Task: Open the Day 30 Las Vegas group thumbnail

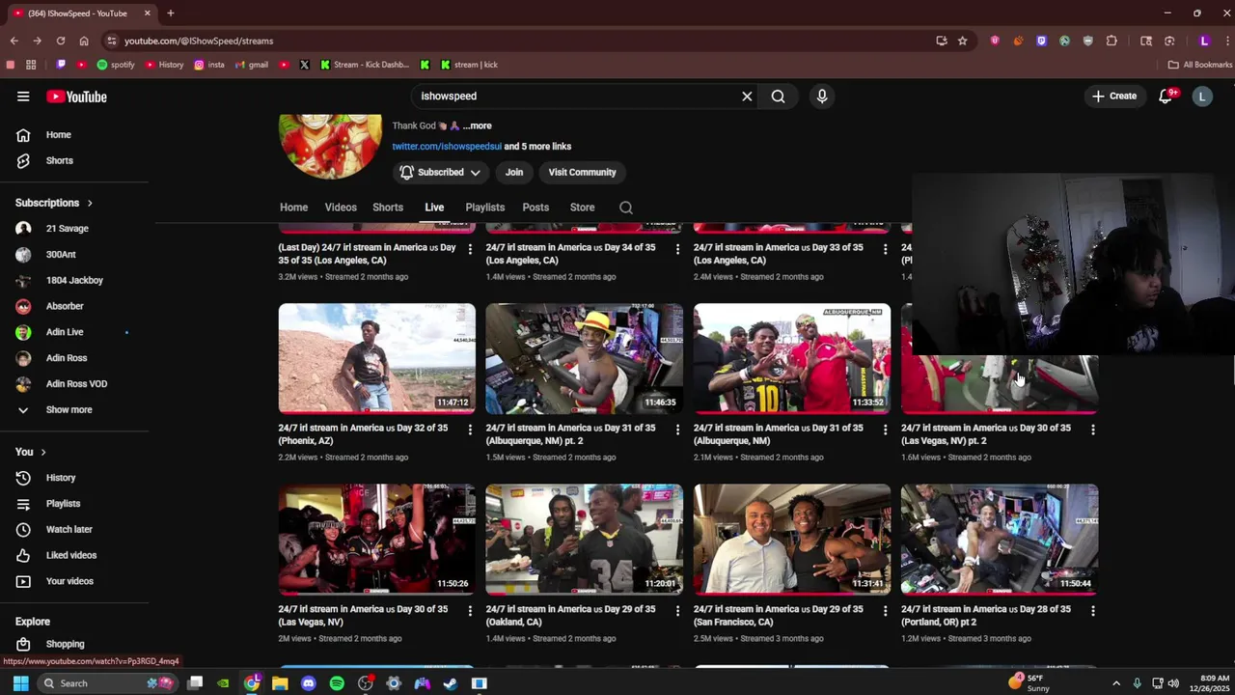Action: tap(376, 540)
